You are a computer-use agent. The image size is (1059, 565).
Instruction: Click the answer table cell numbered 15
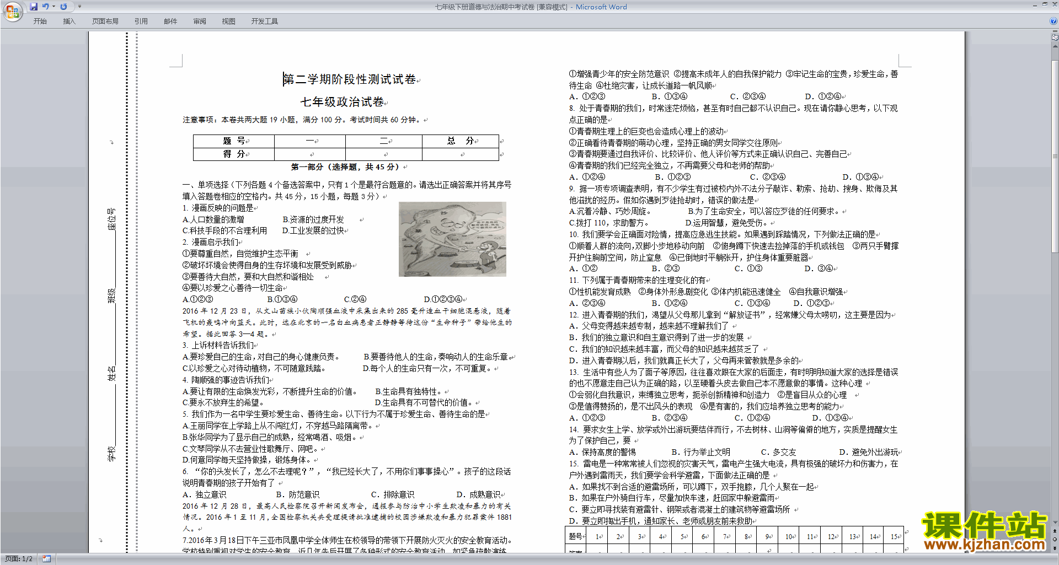(x=894, y=536)
